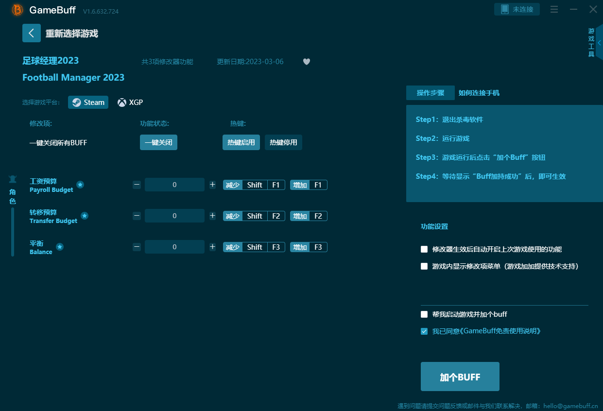This screenshot has height=411, width=603.
Task: Click the vertical sidebar scroll bar
Action: pos(13,232)
